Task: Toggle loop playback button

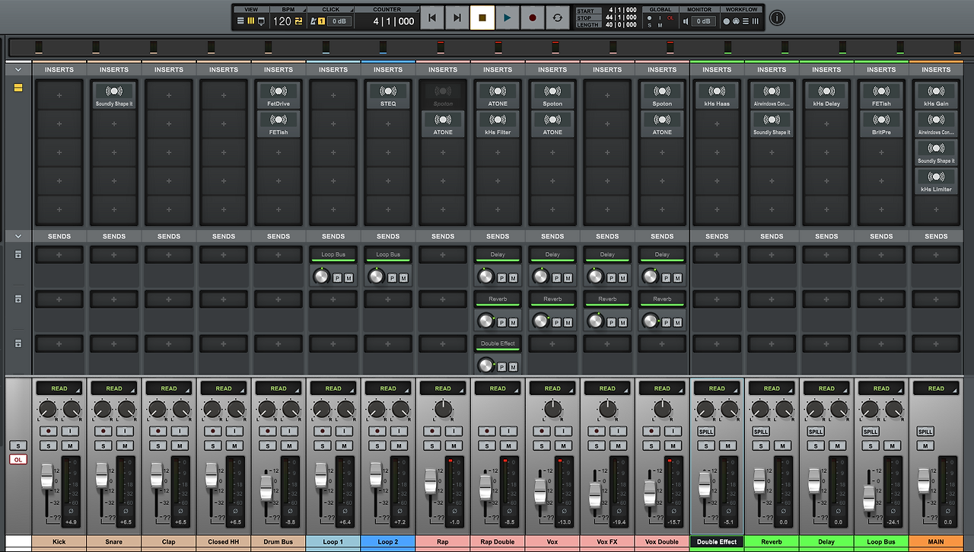Action: click(x=558, y=18)
